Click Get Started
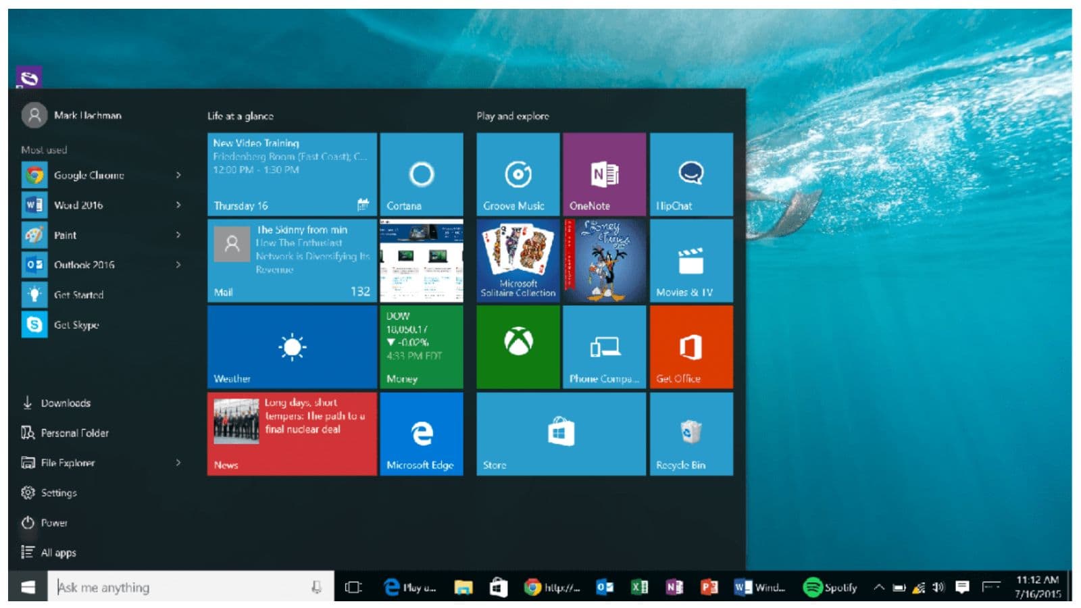The image size is (1081, 608). (78, 295)
